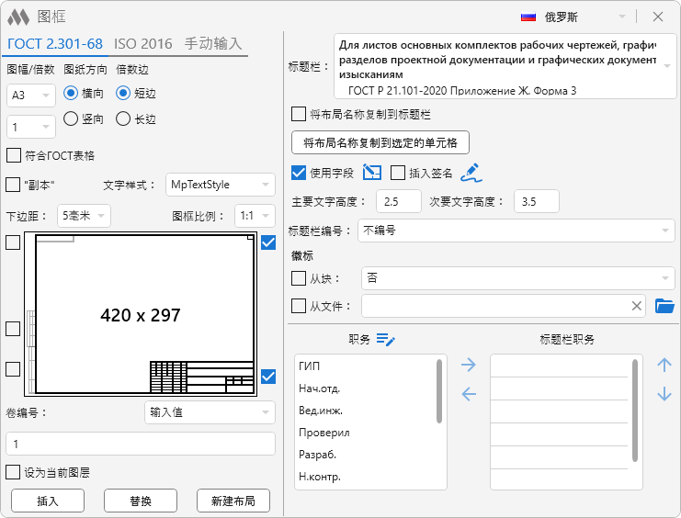681x518 pixels.
Task: Click the right arrow to add position
Action: [x=469, y=366]
